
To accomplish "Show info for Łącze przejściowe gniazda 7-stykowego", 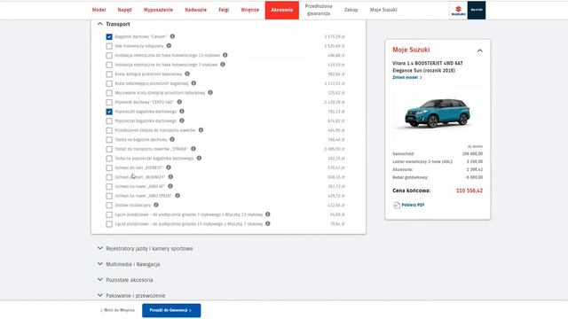I will pyautogui.click(x=268, y=214).
